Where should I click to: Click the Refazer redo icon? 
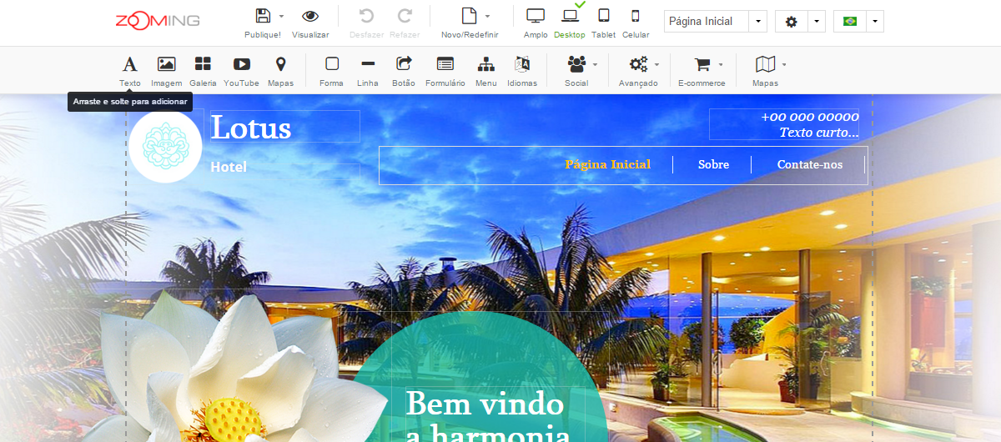[405, 16]
